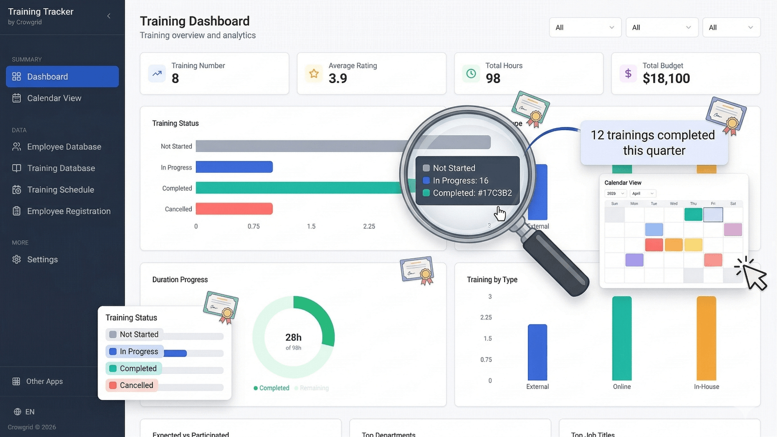Collapse the sidebar with the chevron arrow

coord(109,16)
